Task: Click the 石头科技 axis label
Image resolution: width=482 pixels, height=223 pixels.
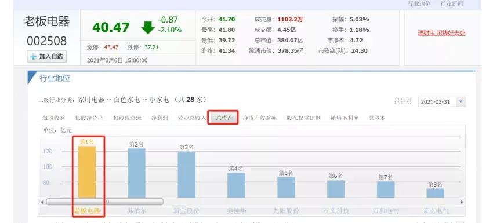Action: [x=336, y=211]
